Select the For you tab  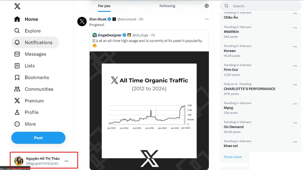tap(104, 6)
